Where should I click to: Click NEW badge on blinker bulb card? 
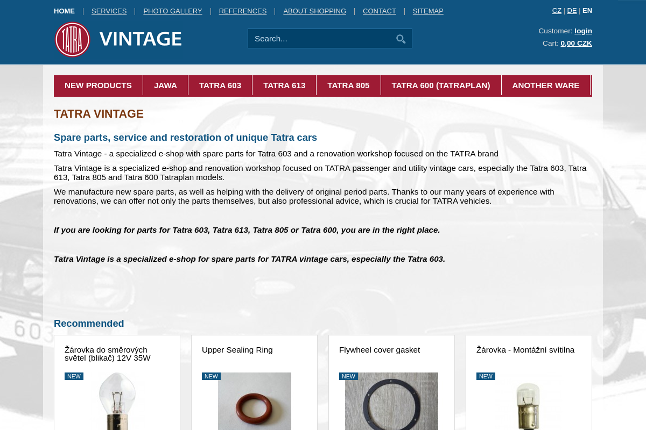click(74, 376)
